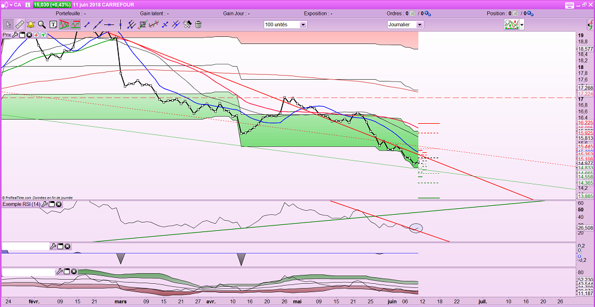Select the long trend line tool
595x307 pixels.
point(98,24)
